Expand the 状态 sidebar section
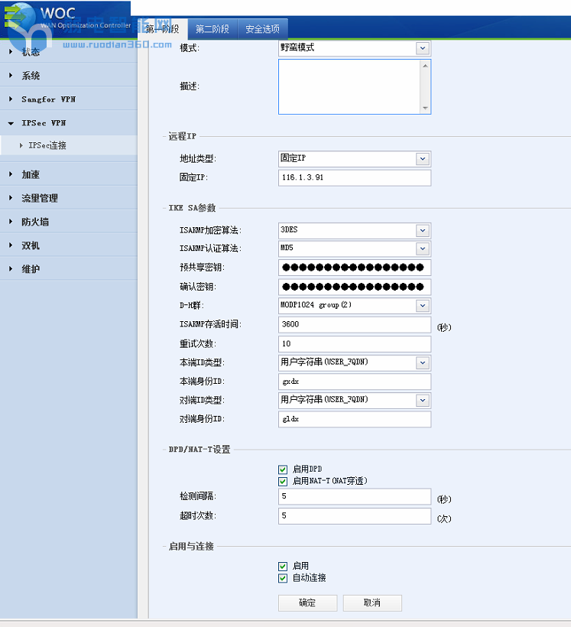 [x=31, y=52]
